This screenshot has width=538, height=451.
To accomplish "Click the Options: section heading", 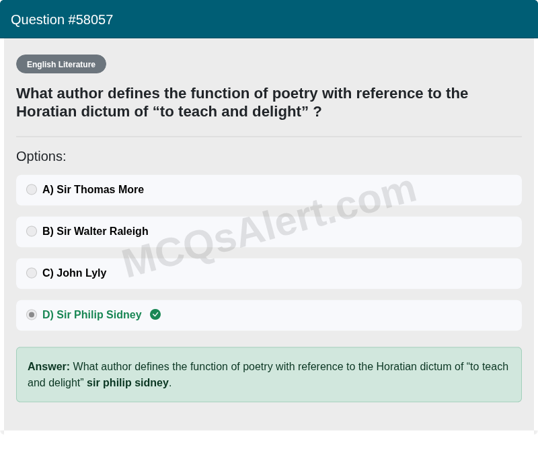I will pyautogui.click(x=41, y=156).
